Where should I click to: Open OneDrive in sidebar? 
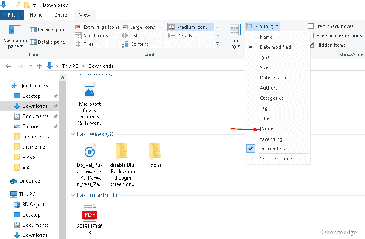(x=29, y=181)
